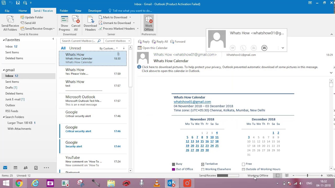
Task: Click reverse sort order arrow
Action: [x=124, y=48]
